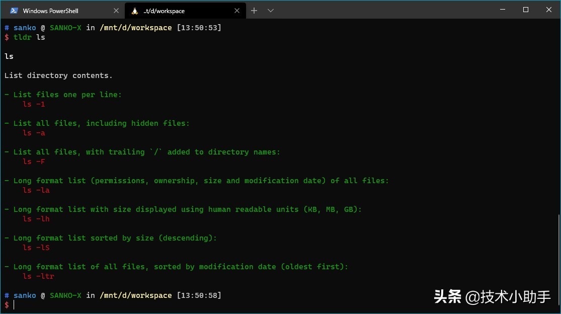The width and height of the screenshot is (561, 314).
Task: Click the 'ls -lS' example
Action: [36, 248]
